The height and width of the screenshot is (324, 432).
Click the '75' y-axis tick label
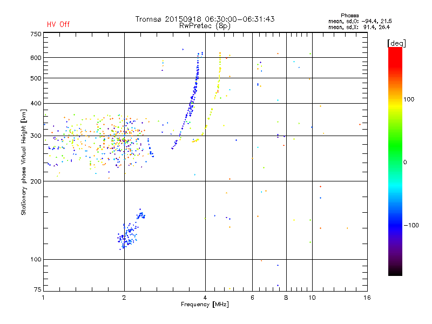38,289
